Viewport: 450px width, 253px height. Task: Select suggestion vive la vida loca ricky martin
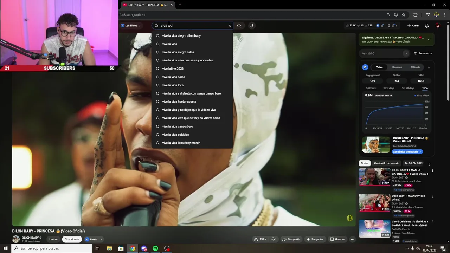pos(192,143)
